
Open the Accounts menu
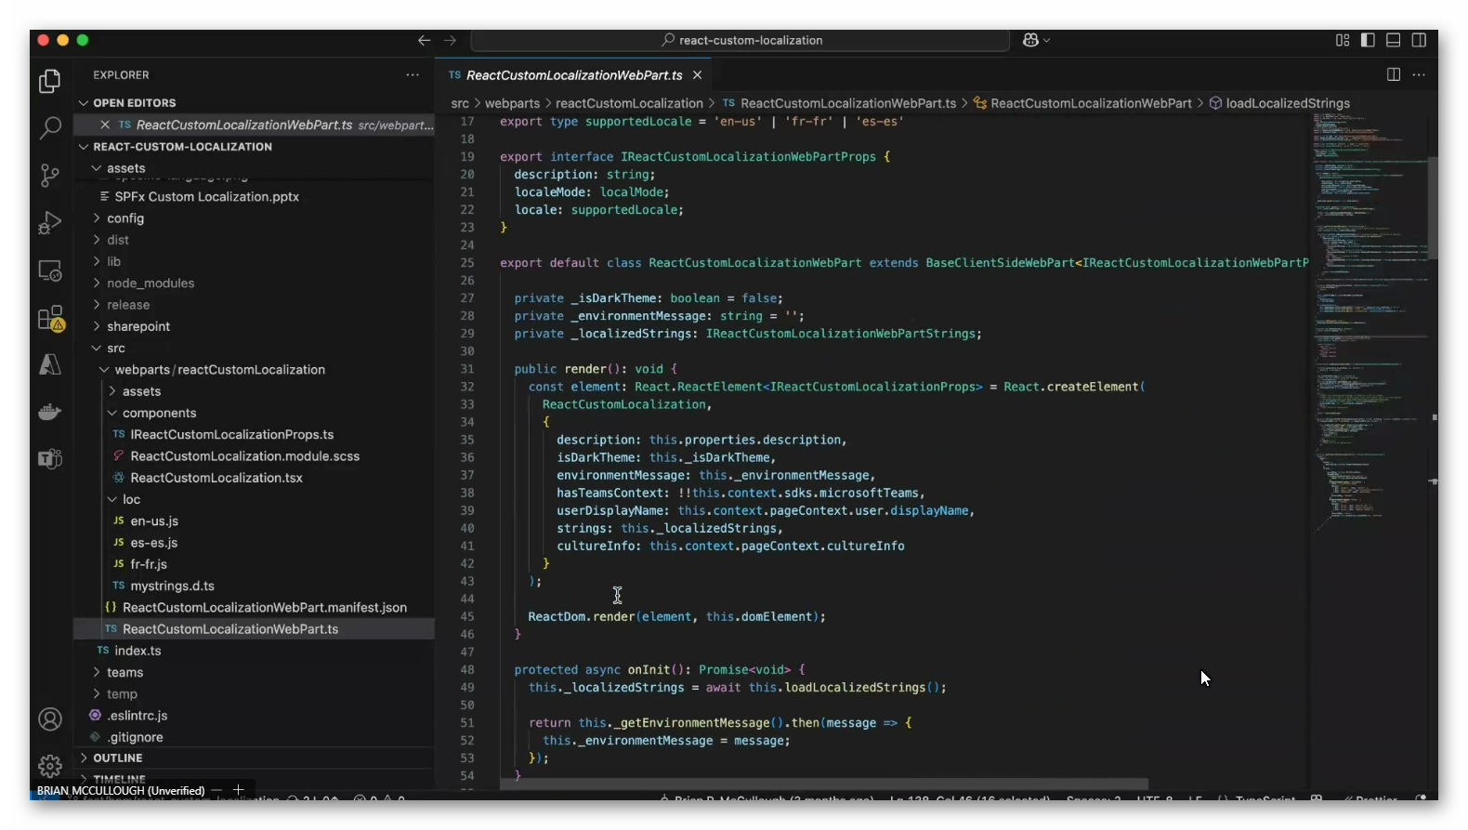[x=50, y=718]
